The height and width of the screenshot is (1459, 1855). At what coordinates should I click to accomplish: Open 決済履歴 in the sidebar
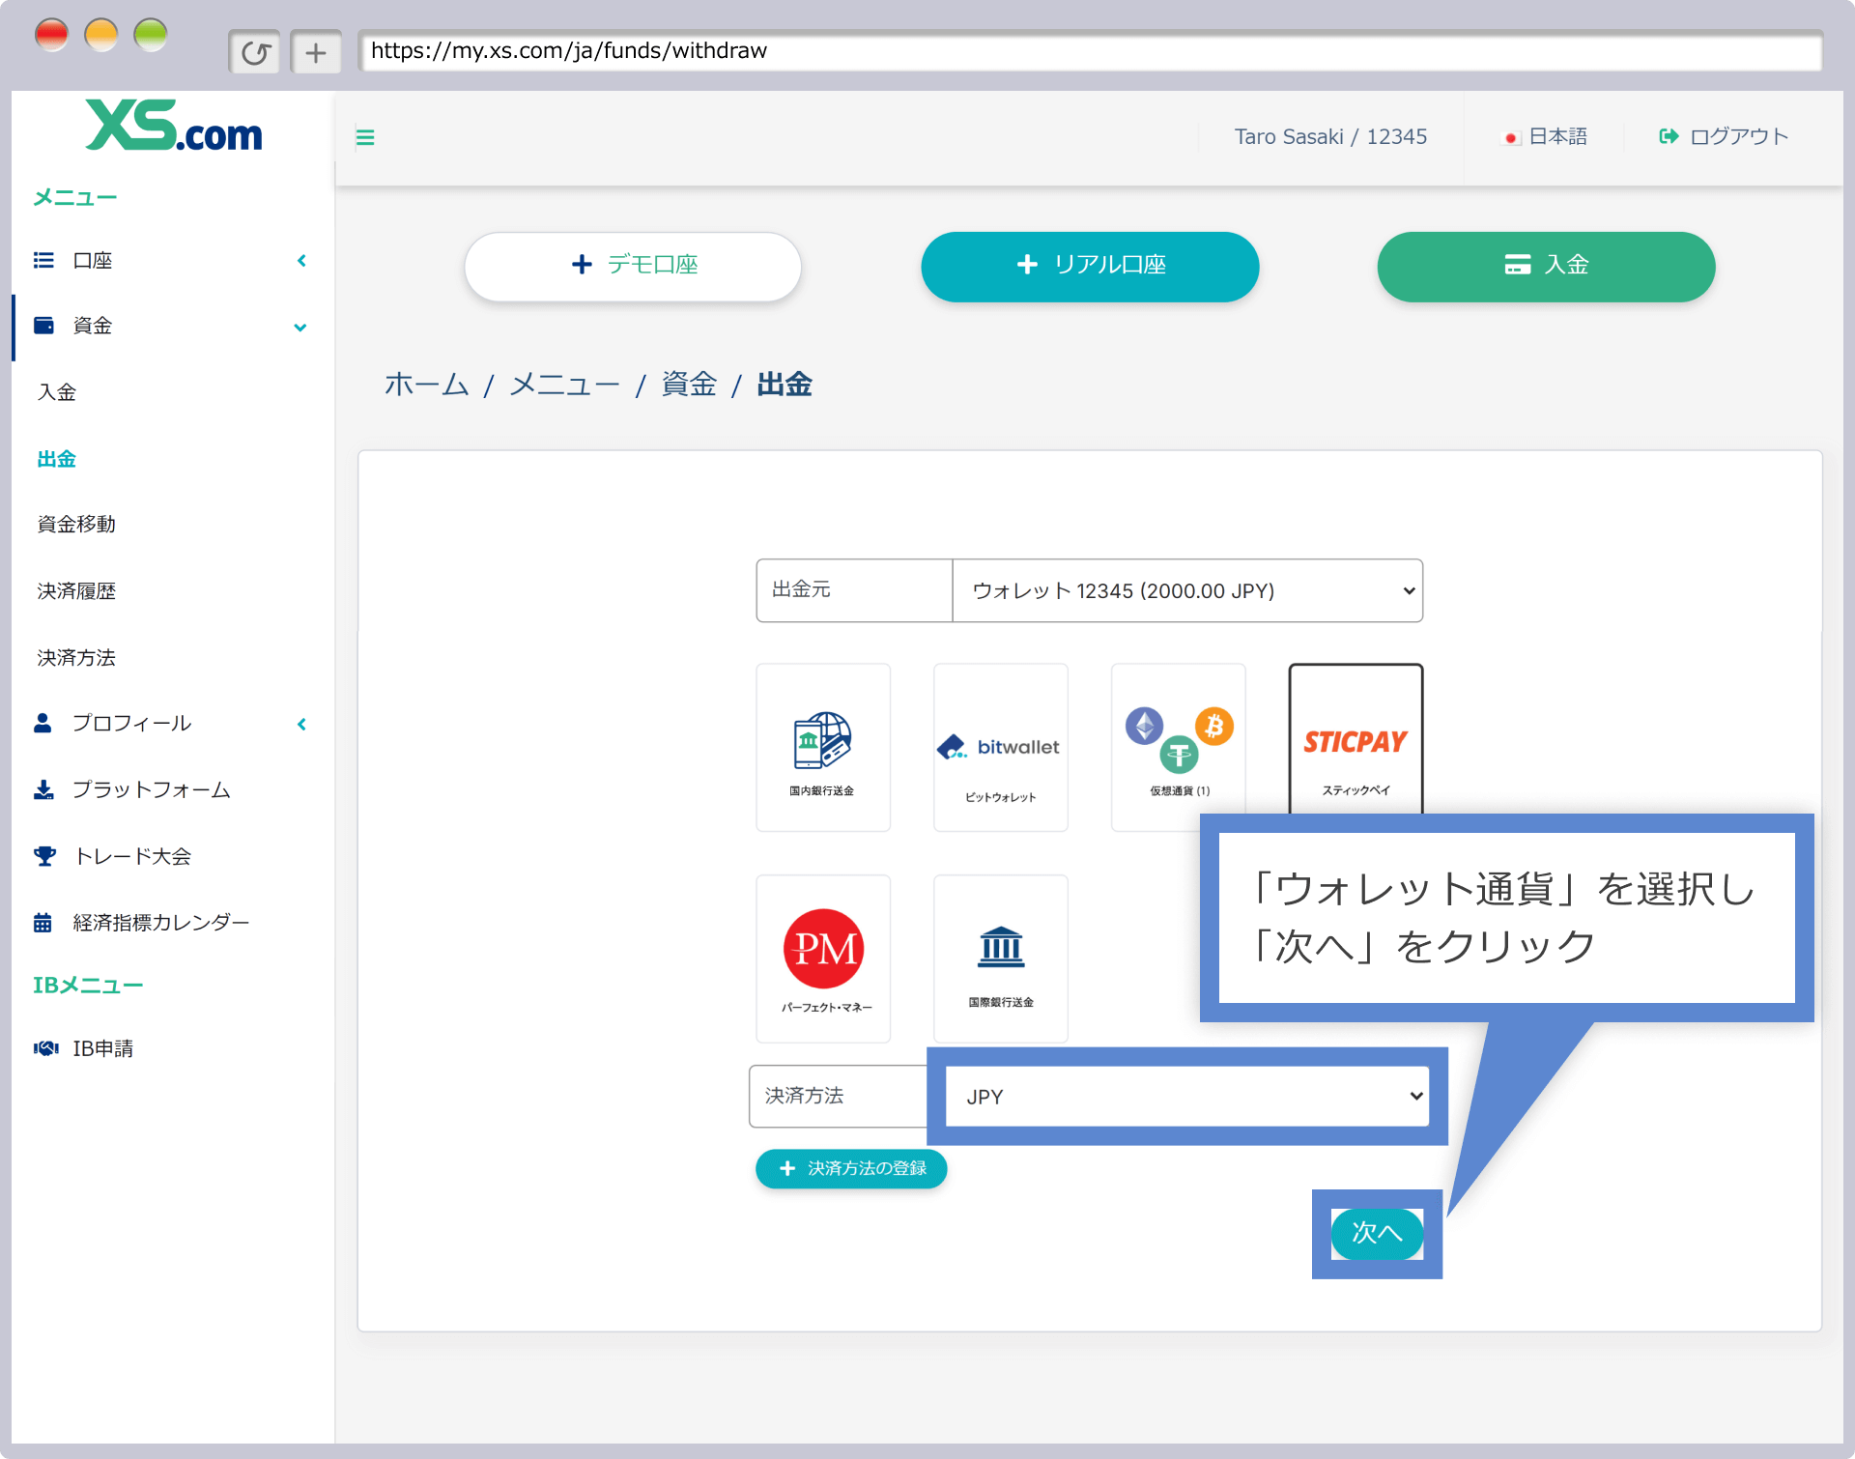point(76,591)
